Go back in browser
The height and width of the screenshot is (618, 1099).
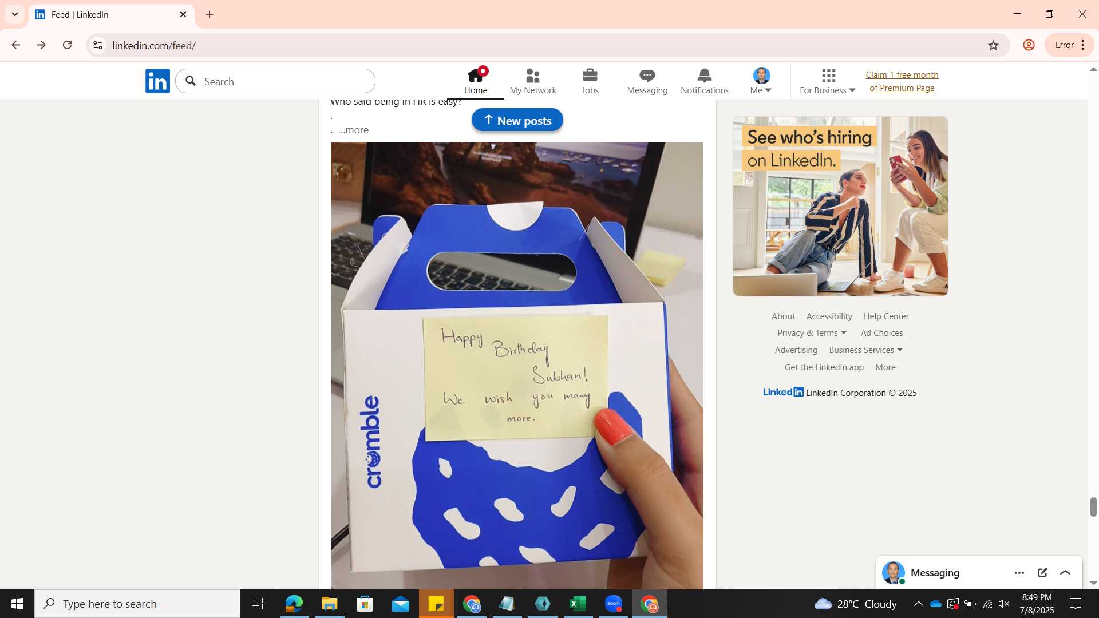[15, 45]
